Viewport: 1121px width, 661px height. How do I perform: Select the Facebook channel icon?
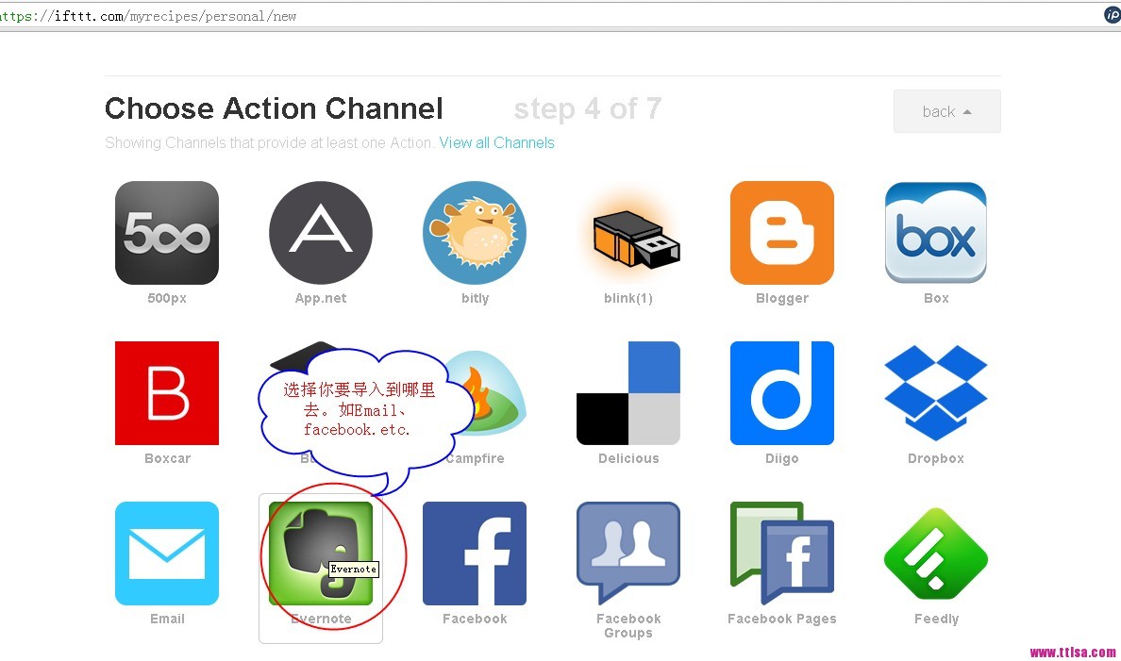coord(475,554)
